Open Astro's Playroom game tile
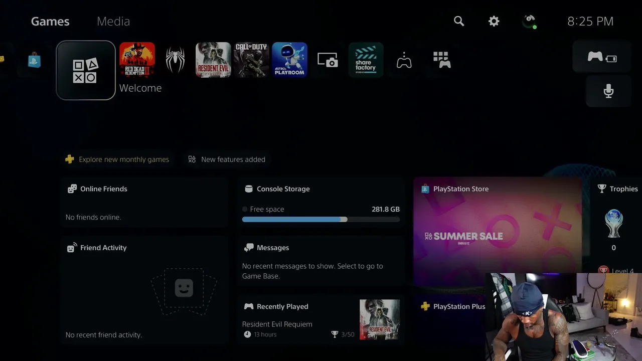 [x=289, y=60]
